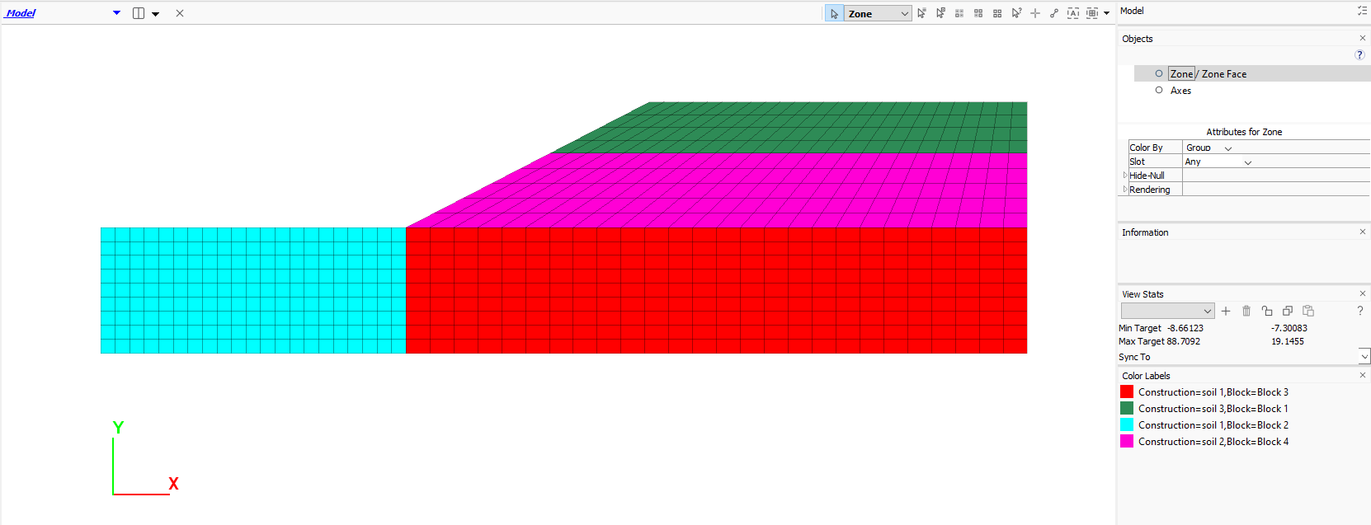Click the text box annotation icon
The width and height of the screenshot is (1371, 525).
coord(1072,13)
